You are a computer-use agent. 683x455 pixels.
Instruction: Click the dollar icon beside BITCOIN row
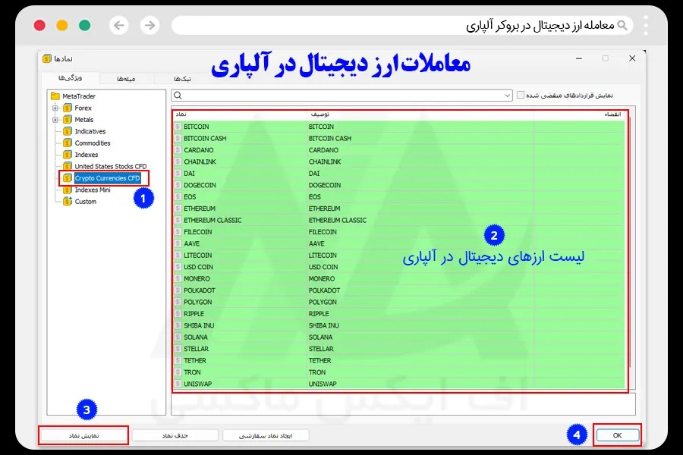(178, 127)
